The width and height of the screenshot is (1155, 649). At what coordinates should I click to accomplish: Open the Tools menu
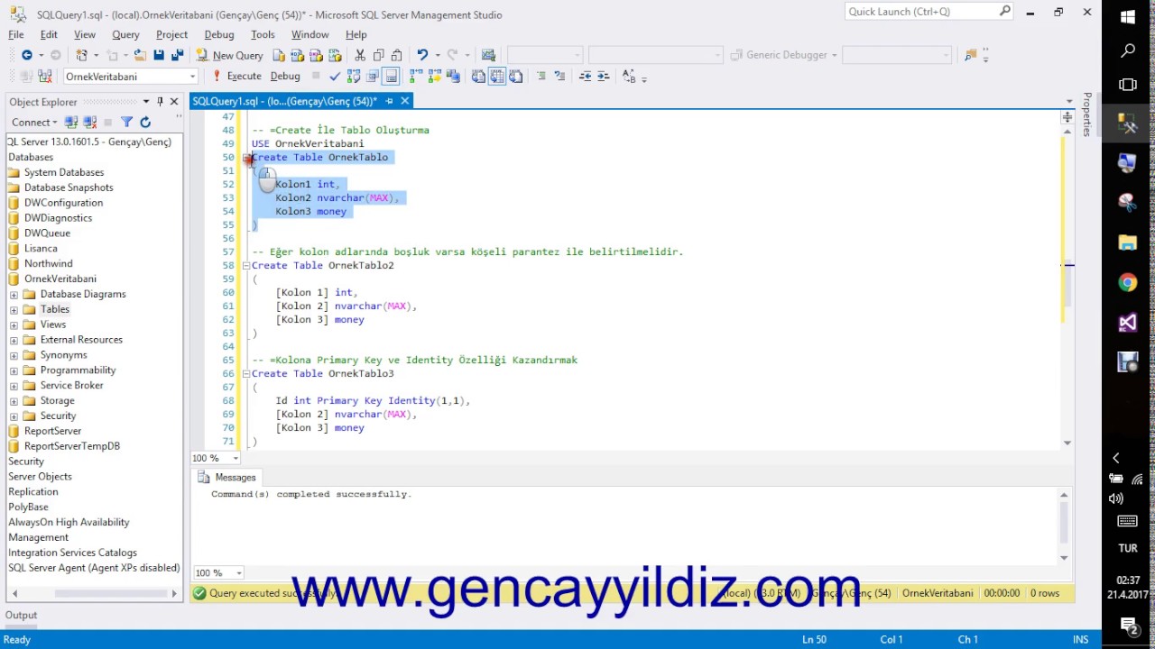(x=263, y=34)
